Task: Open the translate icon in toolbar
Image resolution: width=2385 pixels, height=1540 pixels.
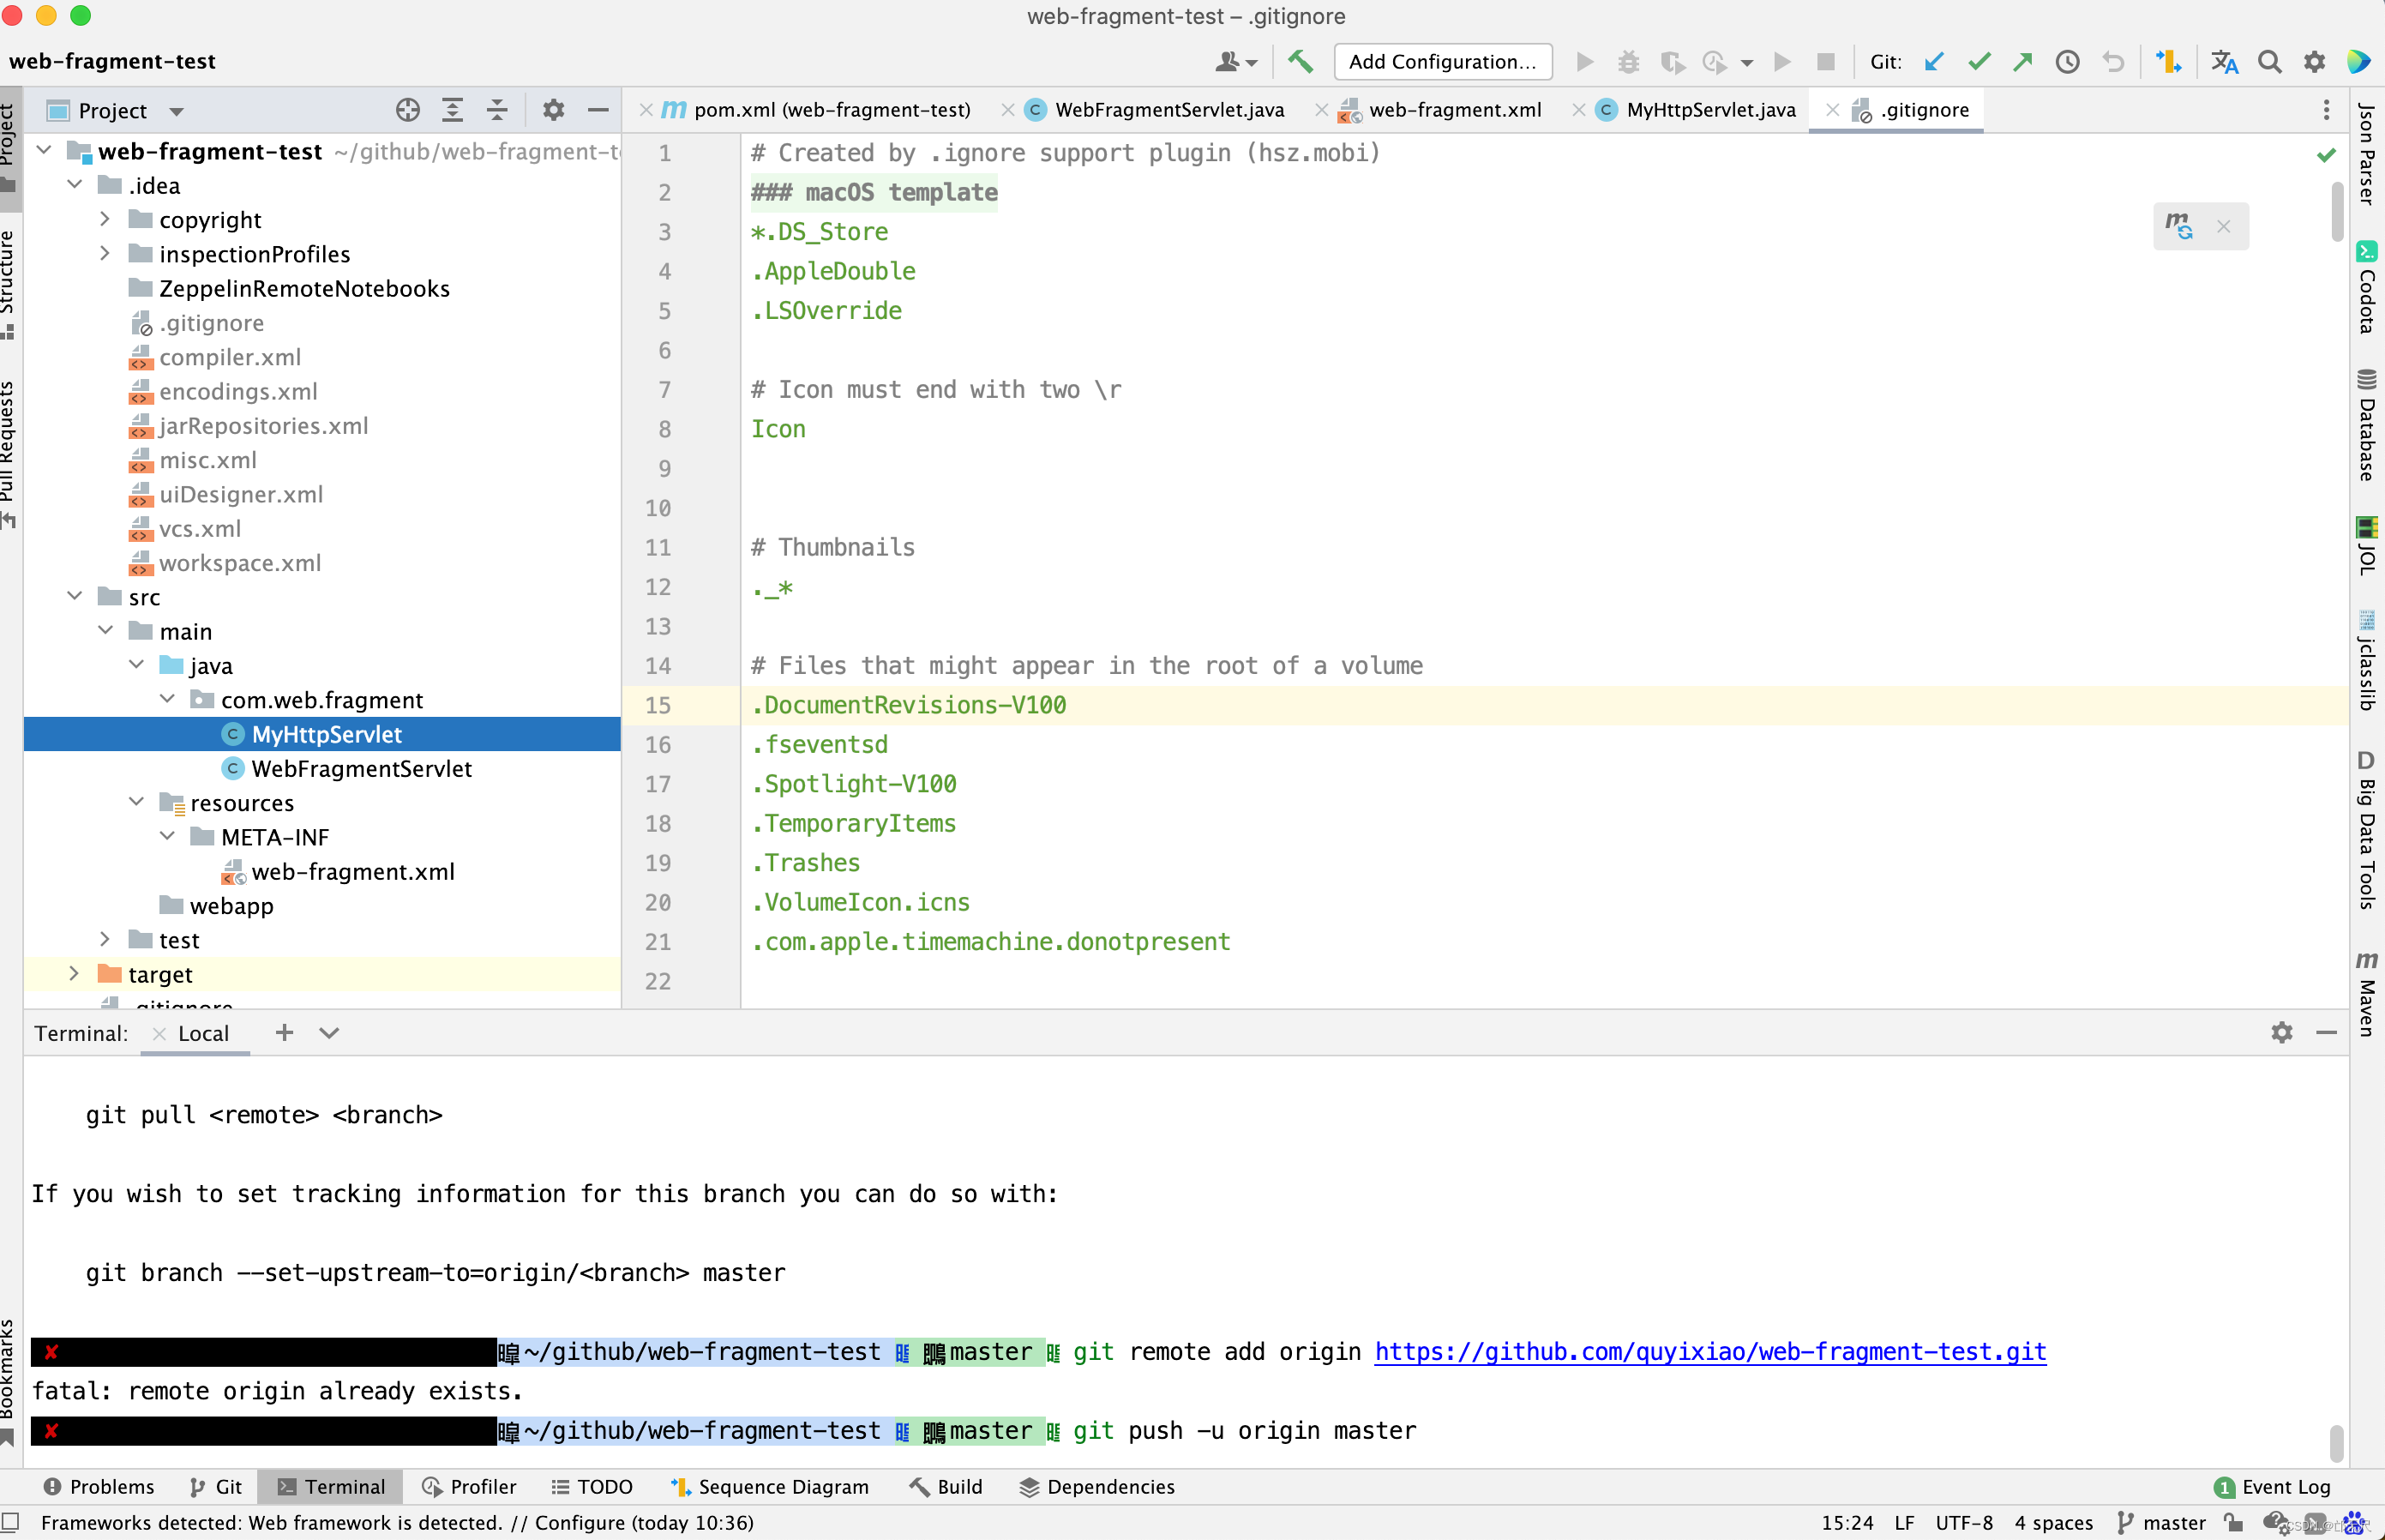Action: [x=2224, y=62]
